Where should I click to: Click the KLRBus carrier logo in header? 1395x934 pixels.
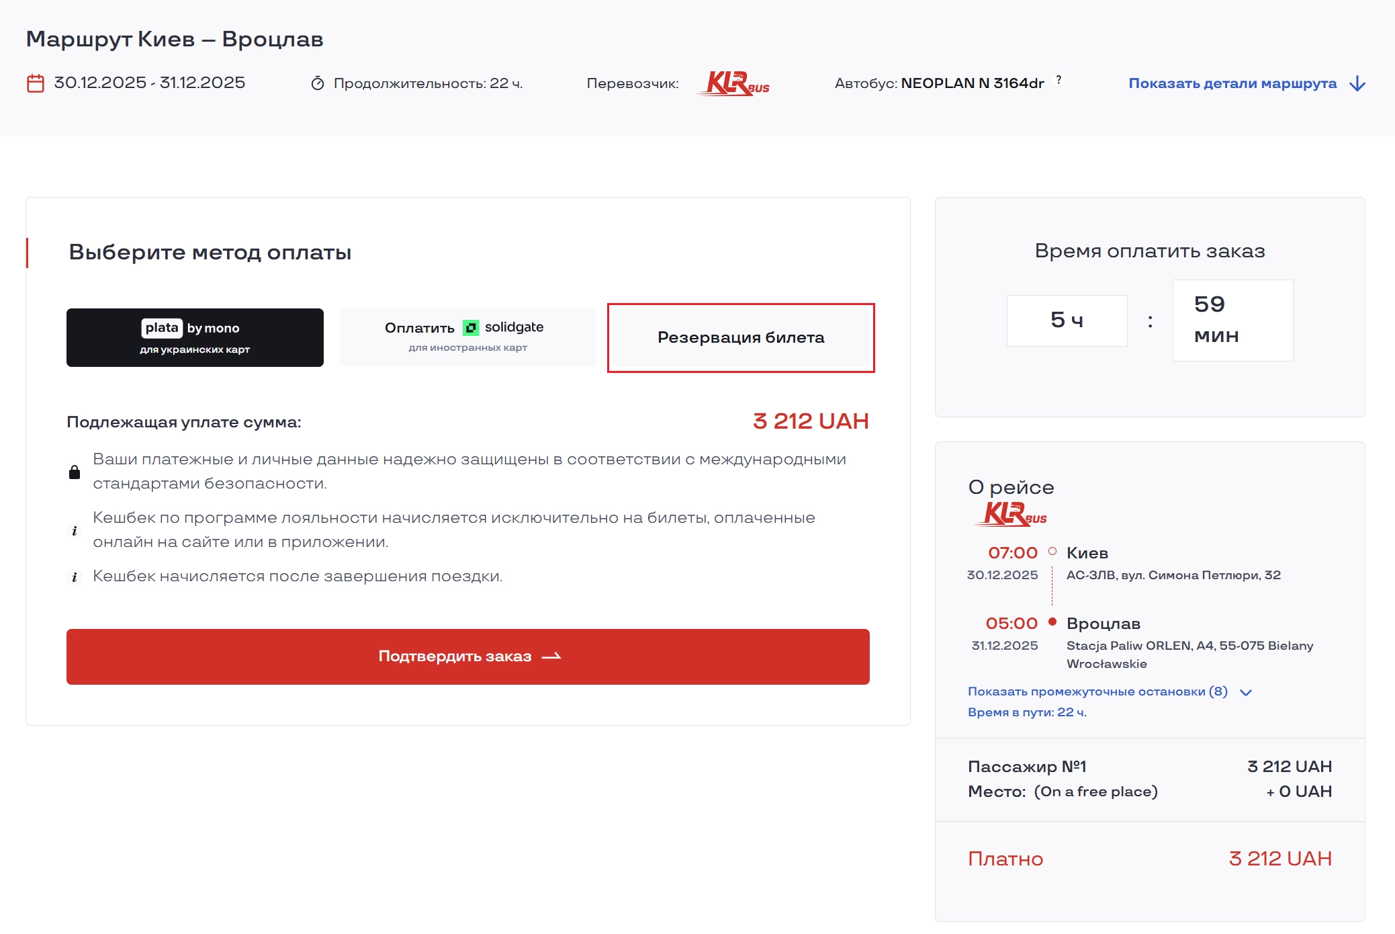(735, 83)
